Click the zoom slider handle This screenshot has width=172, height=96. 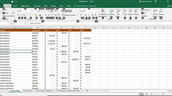click(x=163, y=94)
